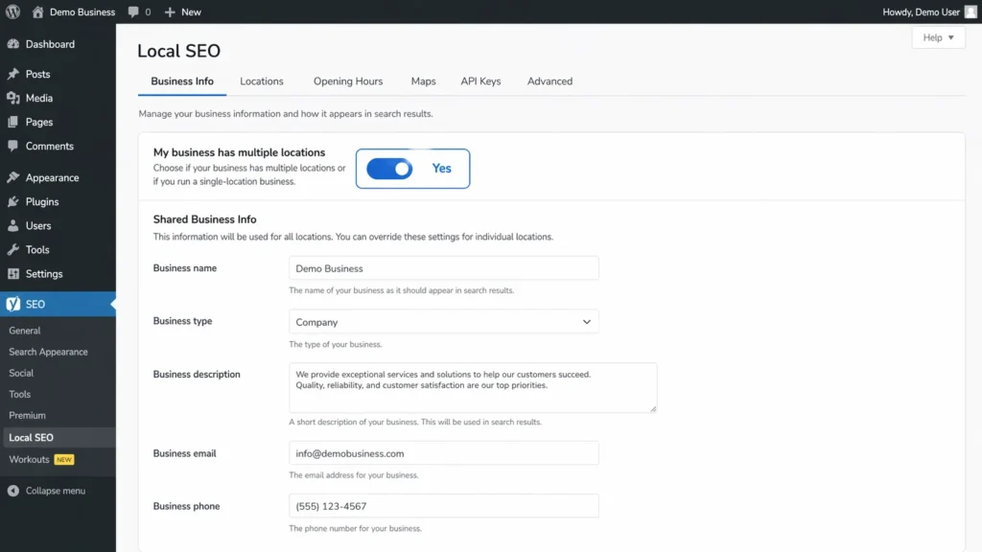Open the Yoast SEO sidebar icon
The height and width of the screenshot is (552, 982).
pos(13,304)
